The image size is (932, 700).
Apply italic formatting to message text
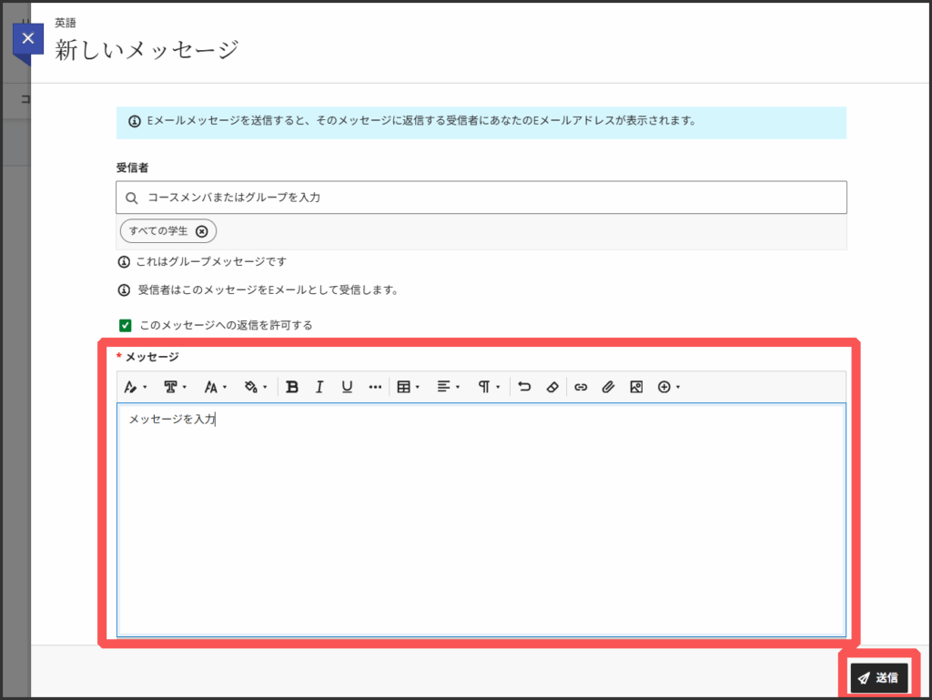tap(319, 387)
